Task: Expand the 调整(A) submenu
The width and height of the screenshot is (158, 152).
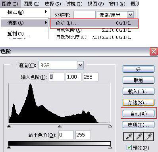Action: (x=25, y=23)
